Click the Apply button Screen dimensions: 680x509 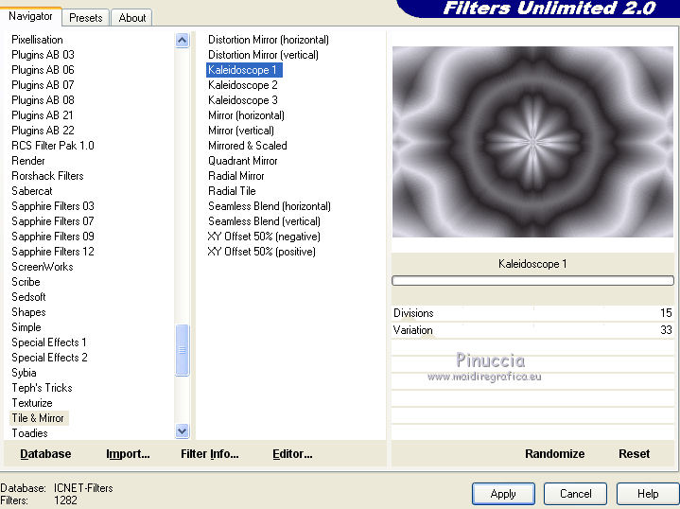tap(503, 494)
